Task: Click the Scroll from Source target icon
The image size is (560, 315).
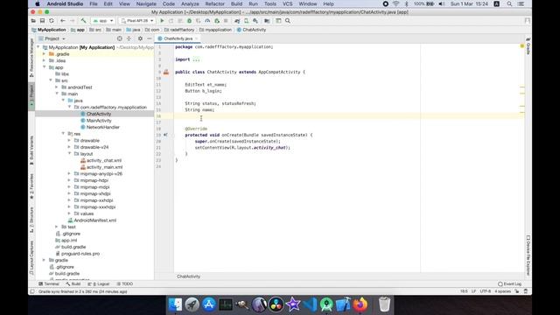Action: pyautogui.click(x=120, y=38)
